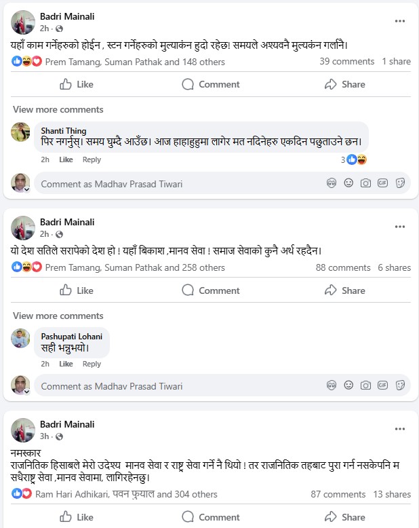
Task: View more comments above Shanti Thing's comment
Action: 58,109
